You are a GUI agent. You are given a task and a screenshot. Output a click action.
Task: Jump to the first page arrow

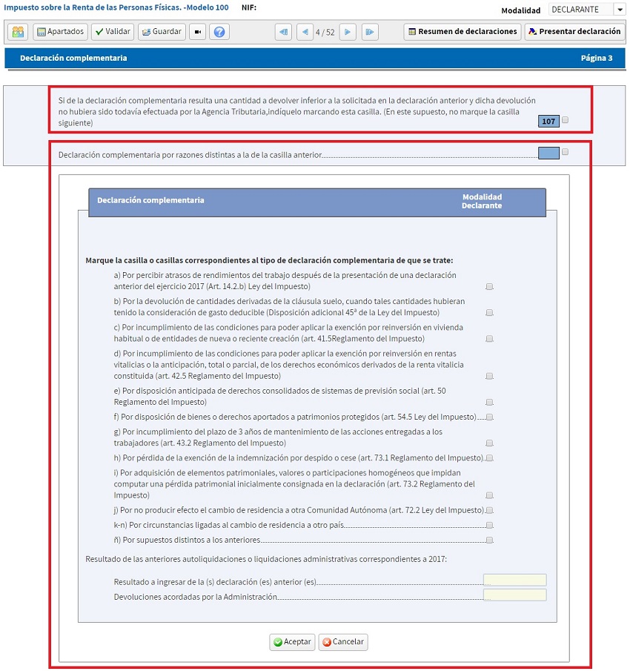click(x=283, y=32)
